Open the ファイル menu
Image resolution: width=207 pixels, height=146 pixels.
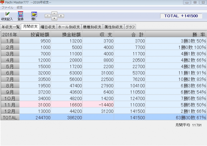click(7, 7)
